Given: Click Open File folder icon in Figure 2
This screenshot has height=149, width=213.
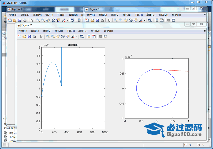Looking at the screenshot, I should point(24,36).
